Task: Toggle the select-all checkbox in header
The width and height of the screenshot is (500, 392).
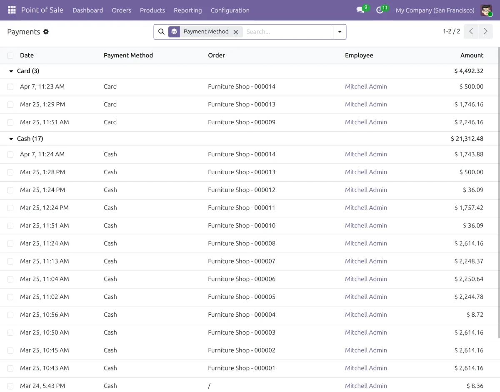Action: 10,55
